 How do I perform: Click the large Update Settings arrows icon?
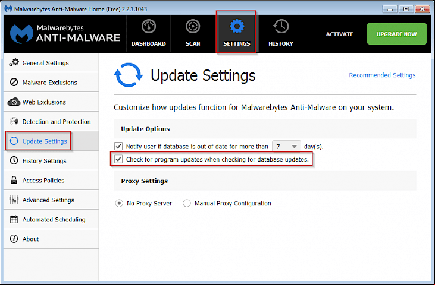[x=129, y=75]
